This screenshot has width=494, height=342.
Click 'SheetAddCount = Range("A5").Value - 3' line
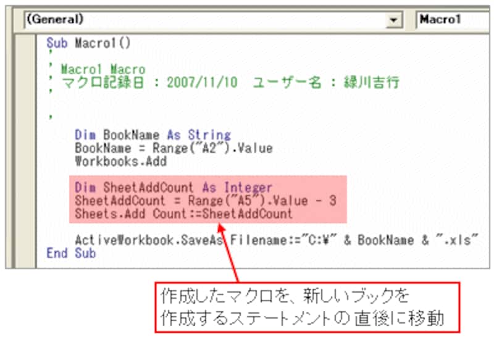coord(206,201)
